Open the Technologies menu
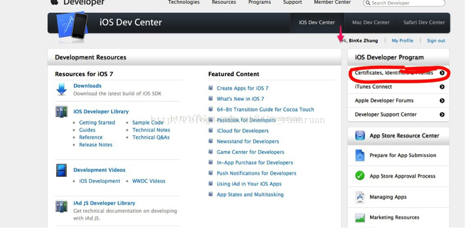 [184, 2]
